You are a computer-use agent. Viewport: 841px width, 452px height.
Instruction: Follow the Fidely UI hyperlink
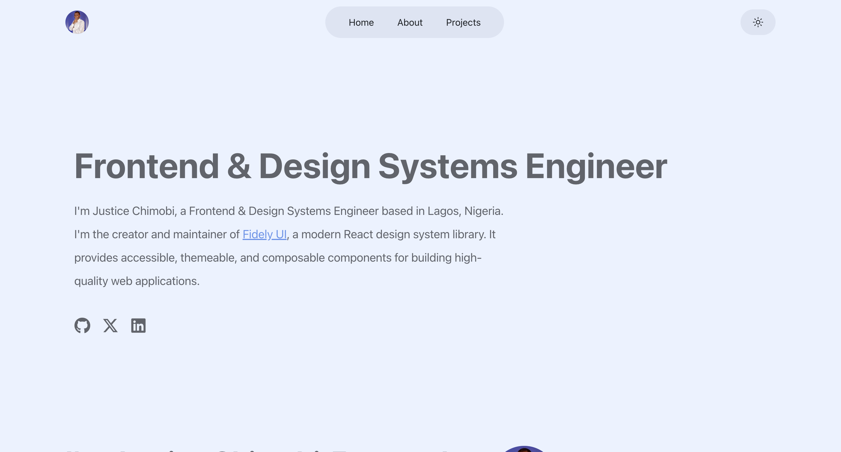click(265, 234)
